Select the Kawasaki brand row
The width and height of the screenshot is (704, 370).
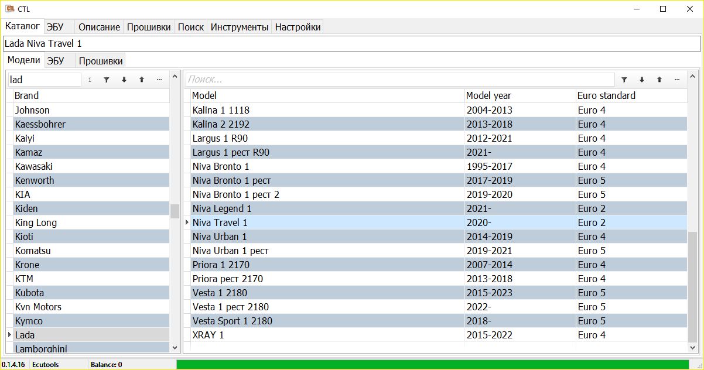(91, 166)
